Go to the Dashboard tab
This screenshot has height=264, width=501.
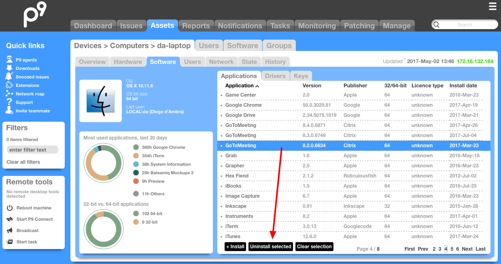coord(93,26)
